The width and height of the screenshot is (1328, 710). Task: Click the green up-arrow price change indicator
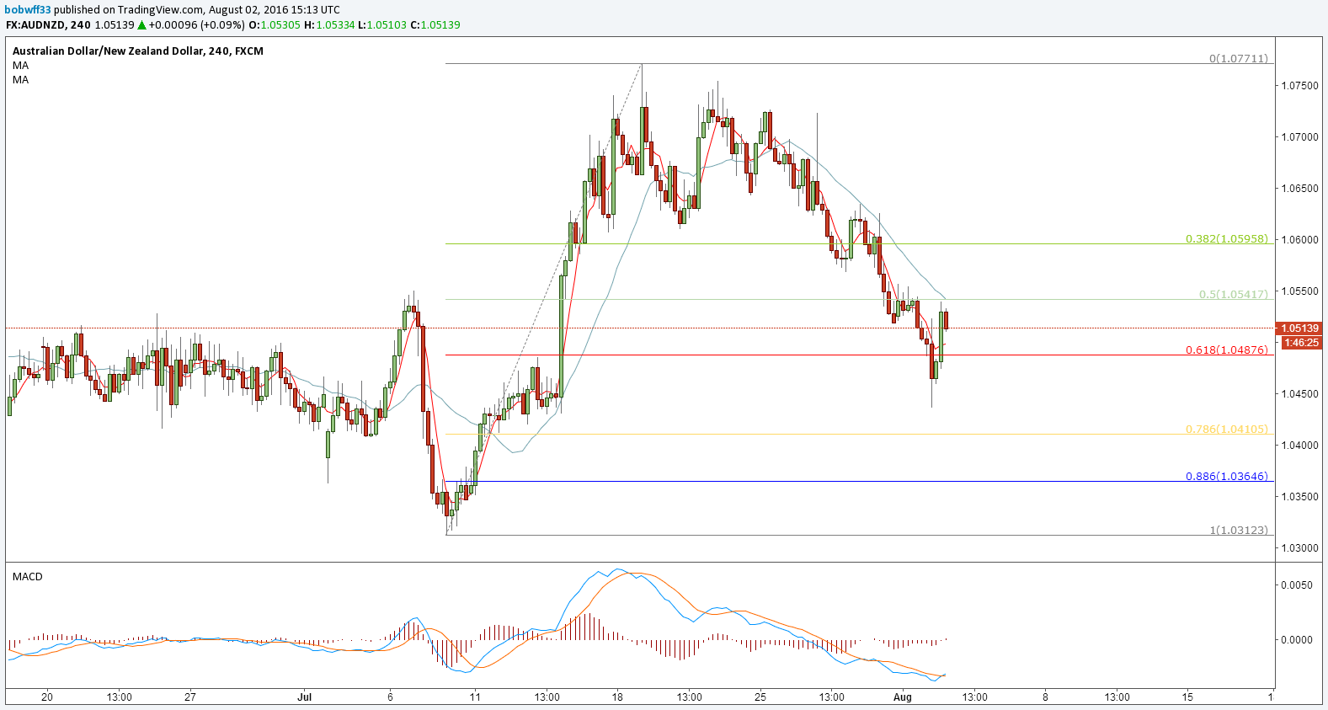tap(141, 25)
